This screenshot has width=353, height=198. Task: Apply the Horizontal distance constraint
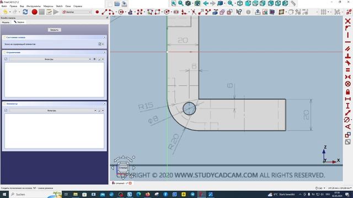pyautogui.click(x=348, y=99)
